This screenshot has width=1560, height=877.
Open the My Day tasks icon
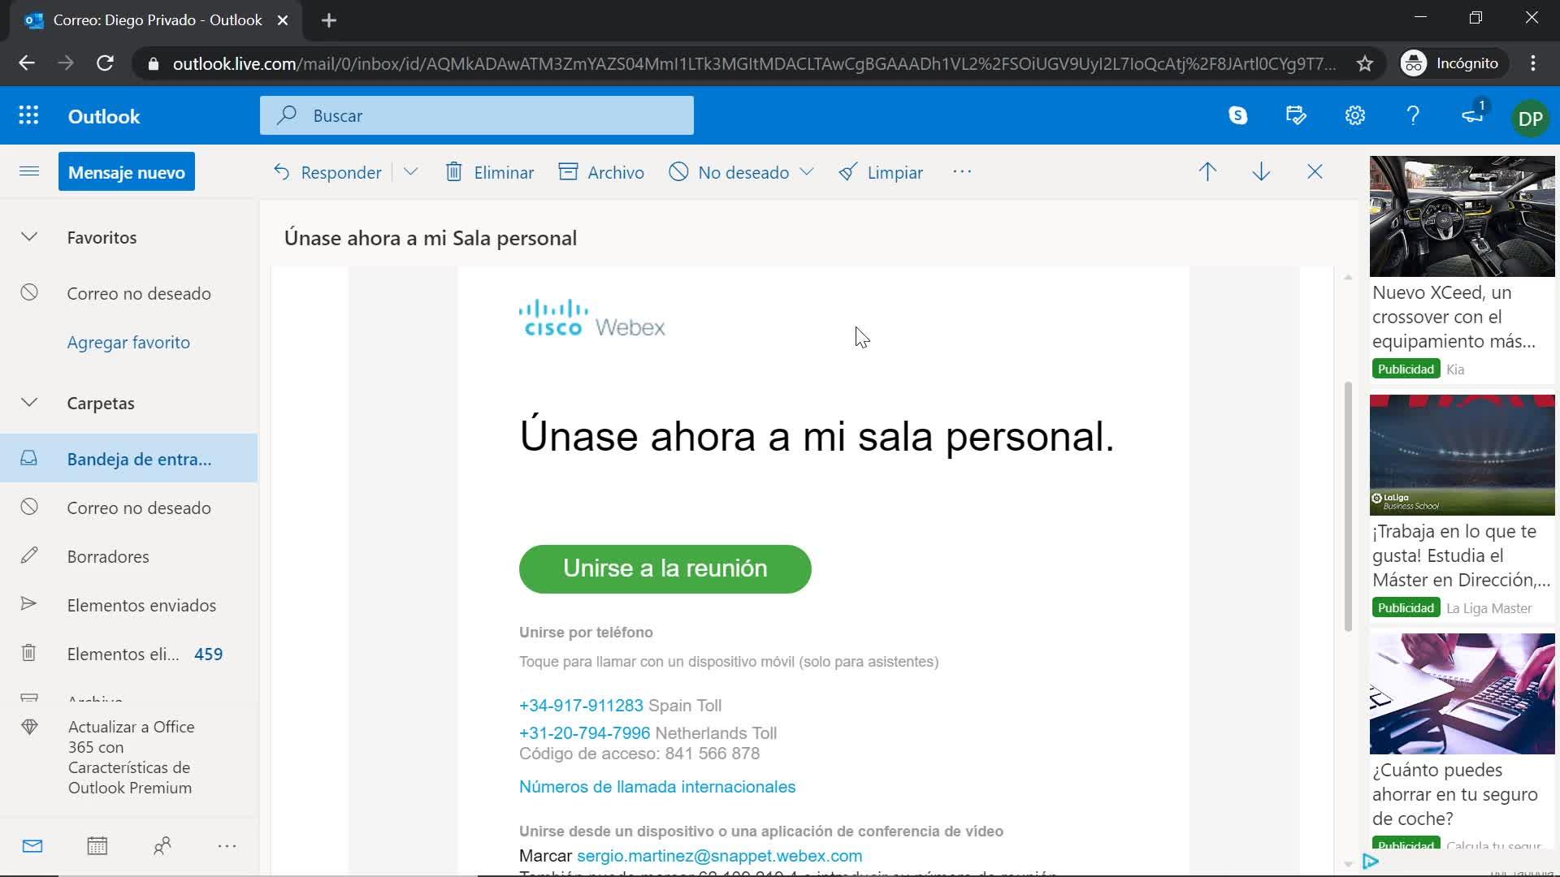(x=1296, y=116)
